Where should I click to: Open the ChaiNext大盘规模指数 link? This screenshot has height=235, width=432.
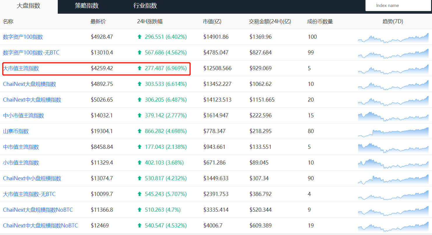coord(29,84)
